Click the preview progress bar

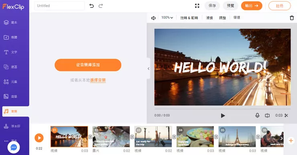click(x=222, y=109)
